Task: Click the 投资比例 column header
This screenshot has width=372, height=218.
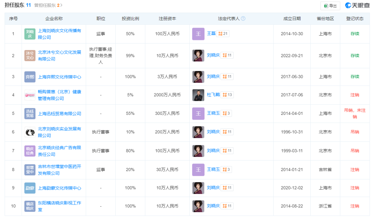Action: coord(130,19)
